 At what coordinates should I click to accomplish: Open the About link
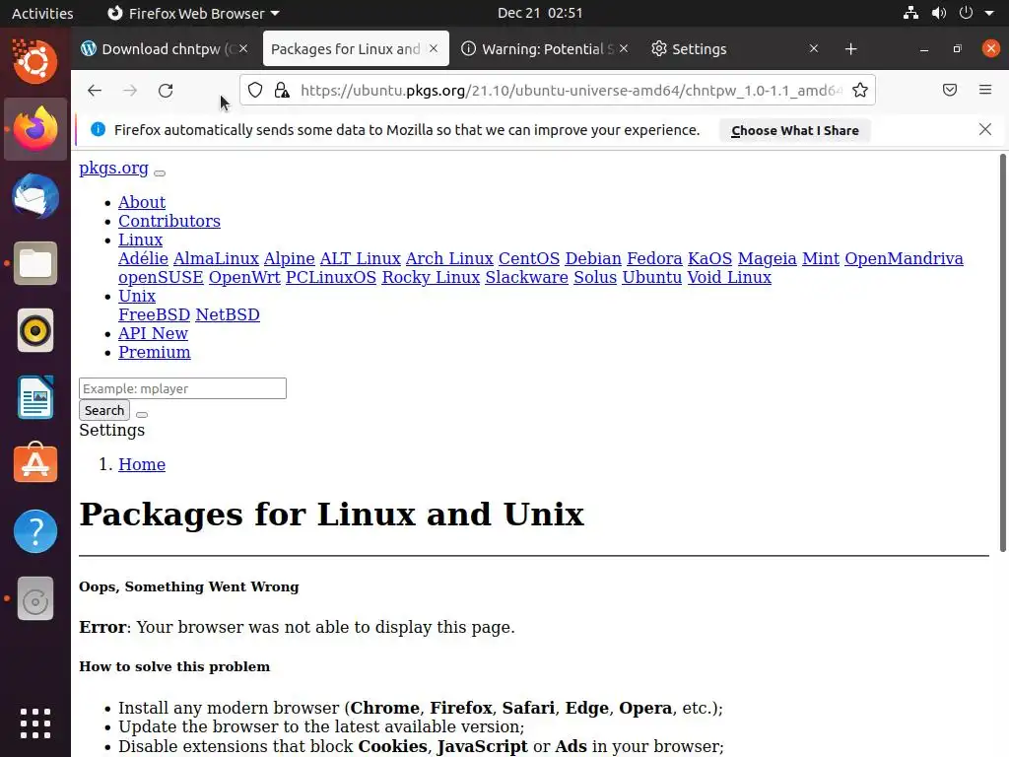[142, 202]
